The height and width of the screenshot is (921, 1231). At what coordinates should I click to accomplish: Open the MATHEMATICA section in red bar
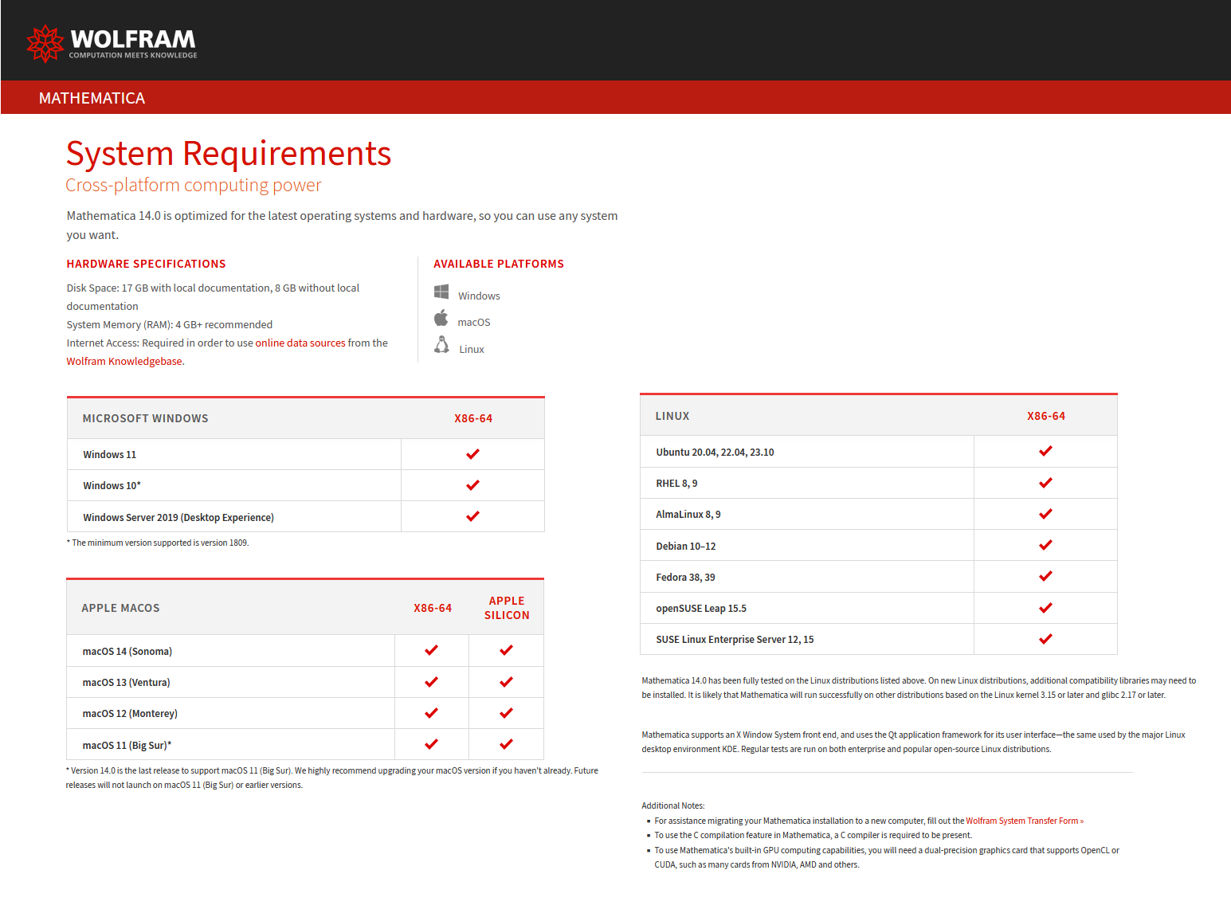(92, 98)
